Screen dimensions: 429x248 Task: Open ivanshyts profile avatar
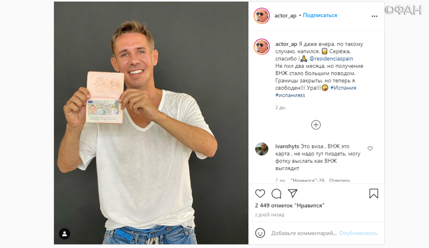click(x=262, y=149)
